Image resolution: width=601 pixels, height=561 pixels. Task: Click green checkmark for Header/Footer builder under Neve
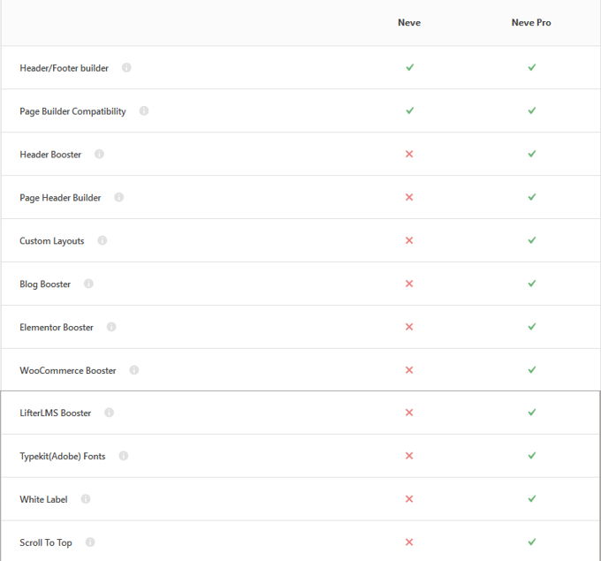pyautogui.click(x=409, y=68)
